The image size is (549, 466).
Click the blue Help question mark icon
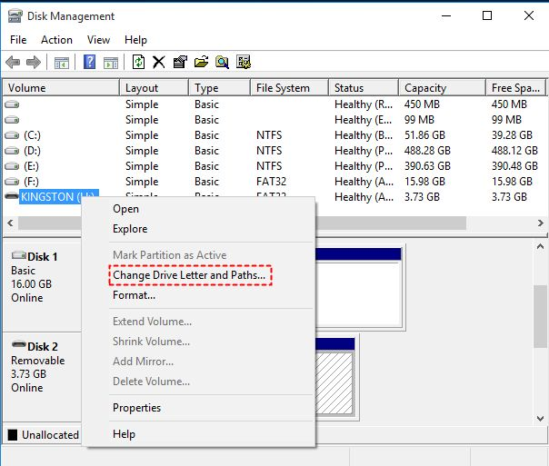[90, 63]
